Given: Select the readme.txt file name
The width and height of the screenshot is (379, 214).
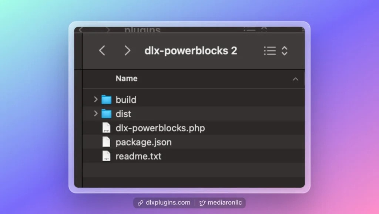Looking at the screenshot, I should point(139,156).
